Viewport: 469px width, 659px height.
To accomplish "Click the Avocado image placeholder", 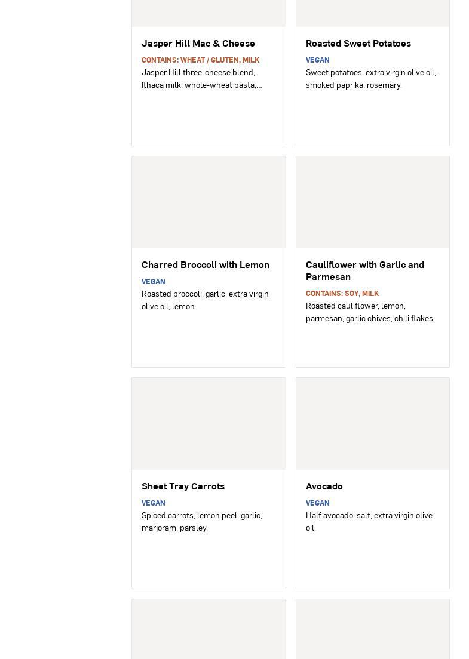I will [x=372, y=424].
